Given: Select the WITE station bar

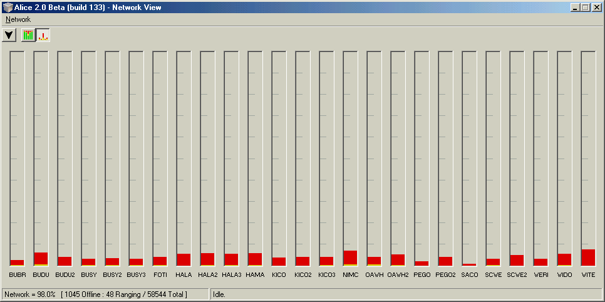Looking at the screenshot, I should point(588,257).
